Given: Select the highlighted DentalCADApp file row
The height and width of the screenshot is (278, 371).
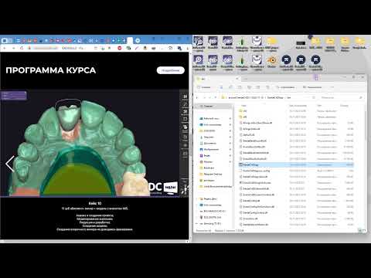Looking at the screenshot, I should pyautogui.click(x=296, y=164).
